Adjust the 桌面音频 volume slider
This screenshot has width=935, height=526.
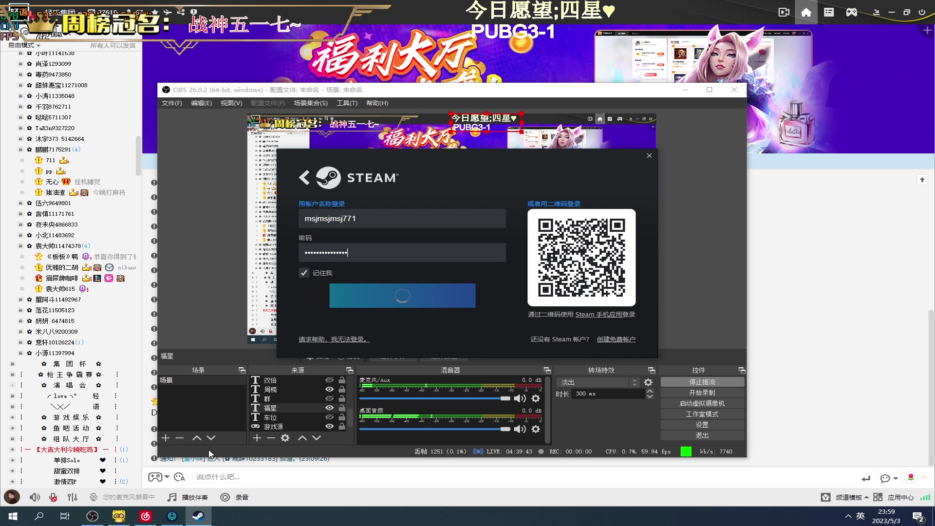coord(435,429)
